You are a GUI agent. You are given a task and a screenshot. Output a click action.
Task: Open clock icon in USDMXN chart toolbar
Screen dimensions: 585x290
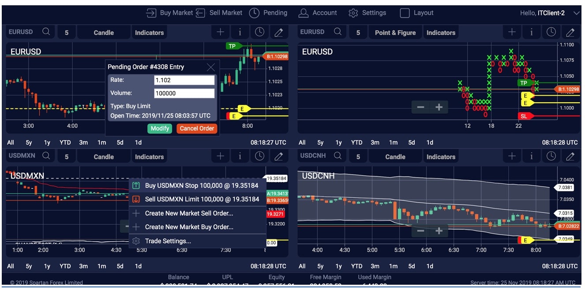pyautogui.click(x=259, y=156)
